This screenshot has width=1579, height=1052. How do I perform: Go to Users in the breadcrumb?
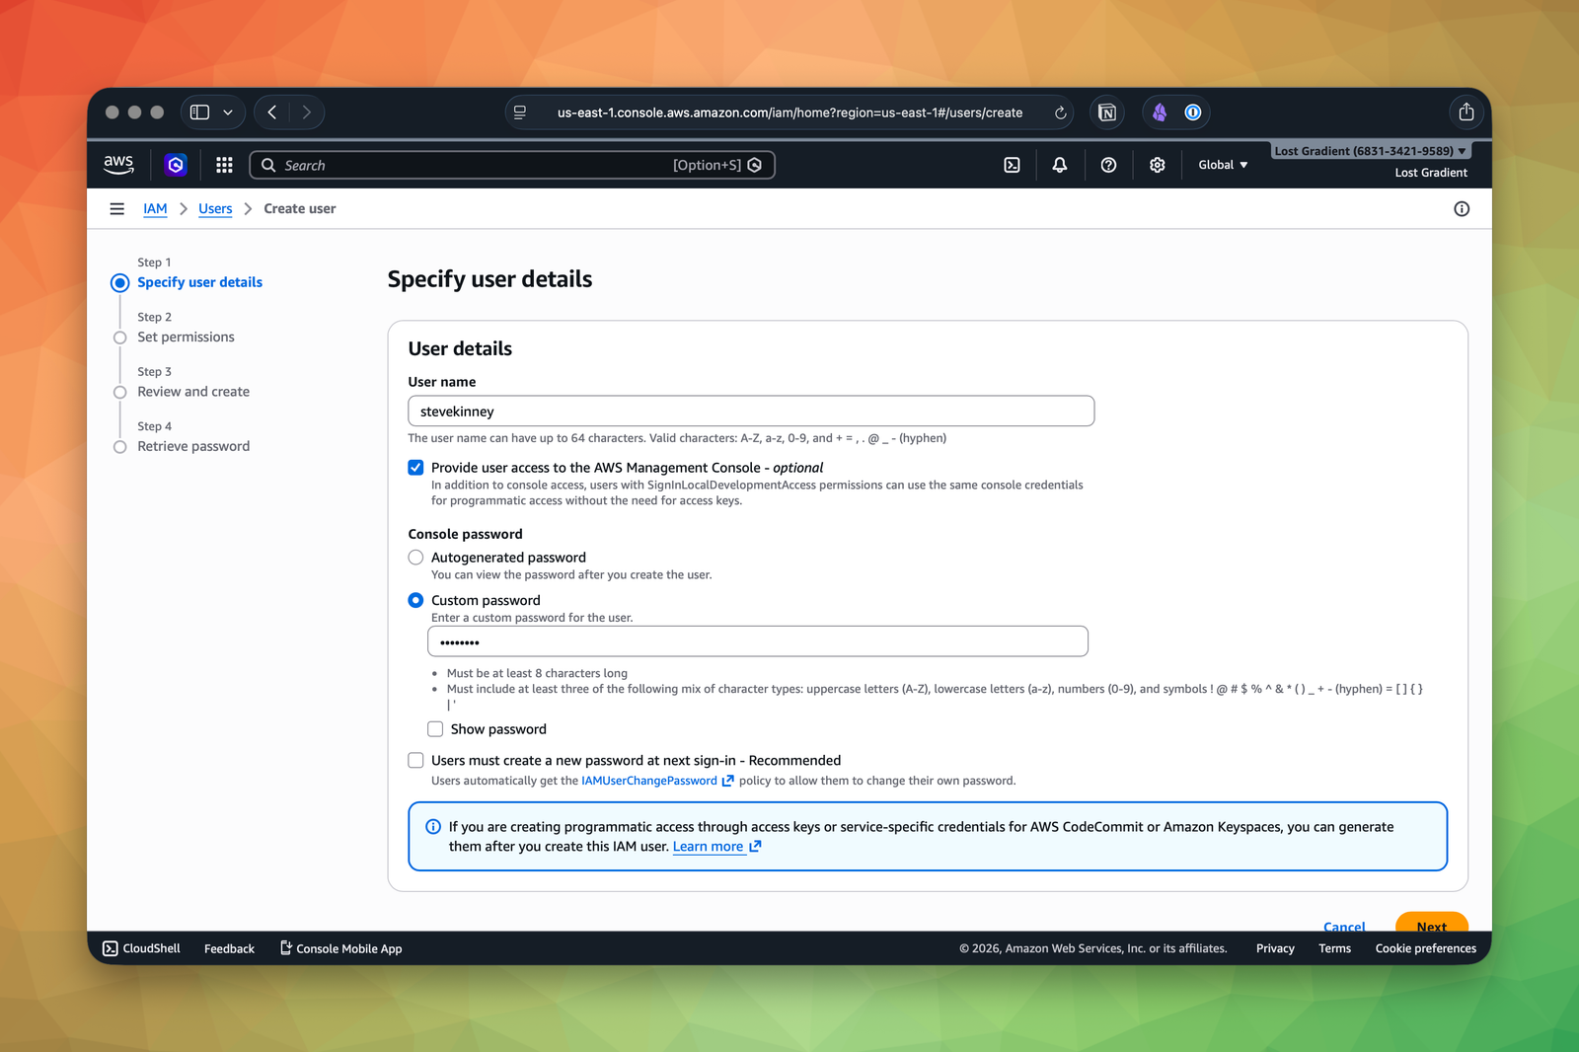215,209
